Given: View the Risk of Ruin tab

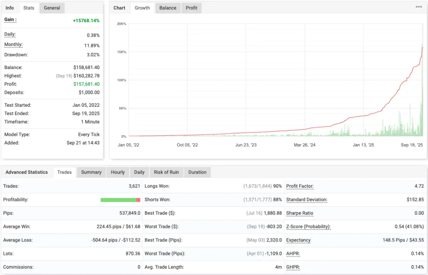Looking at the screenshot, I should [166, 172].
